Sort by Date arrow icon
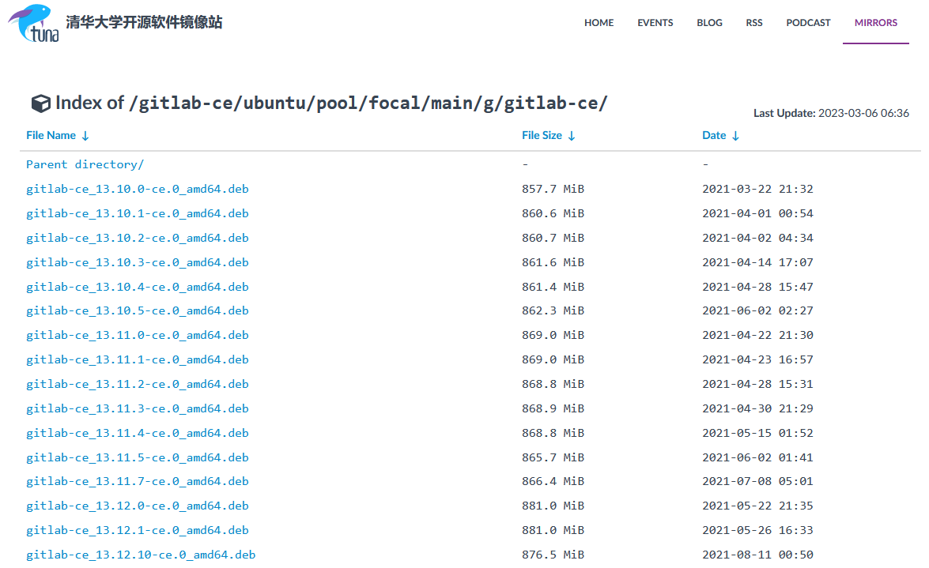Viewport: 929px width, 568px height. [736, 136]
